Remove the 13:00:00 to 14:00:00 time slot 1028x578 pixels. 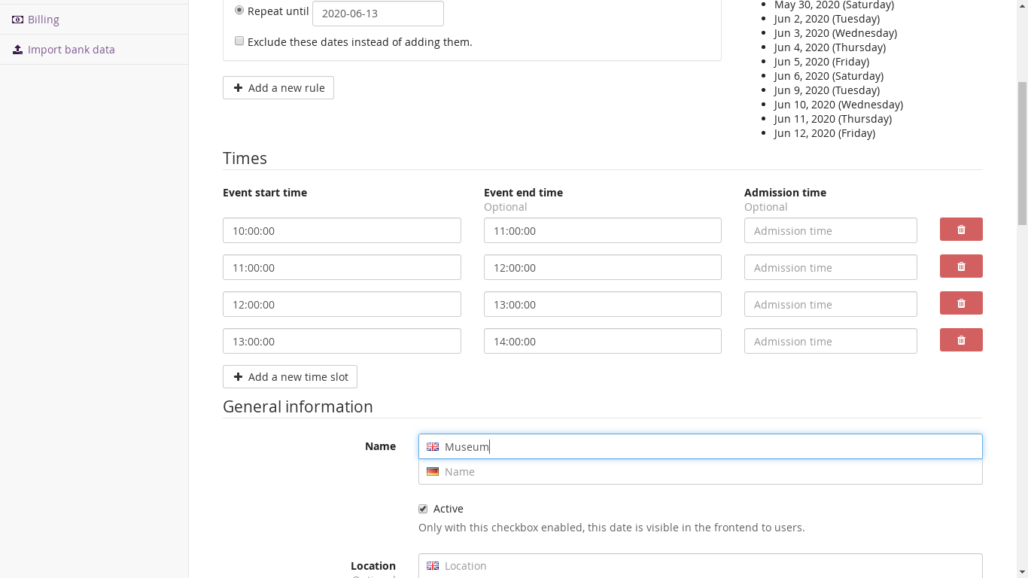click(960, 340)
